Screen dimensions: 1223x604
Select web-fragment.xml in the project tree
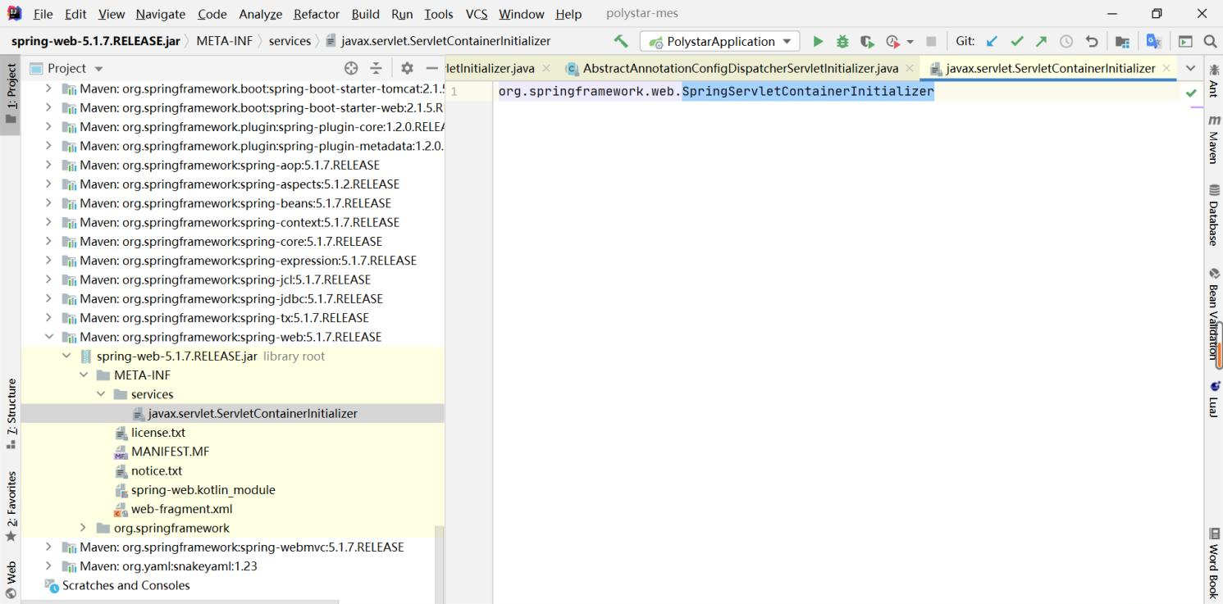[181, 509]
